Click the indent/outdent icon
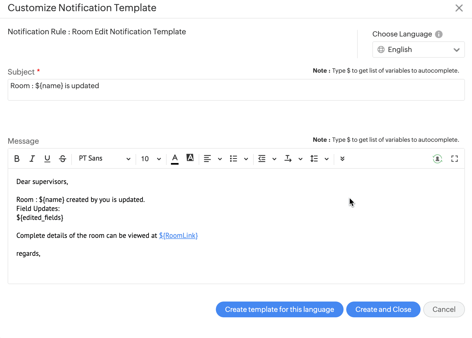Screen dimensions: 472x338 click(262, 159)
